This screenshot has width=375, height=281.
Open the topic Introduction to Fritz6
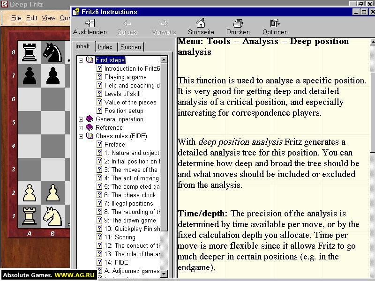(132, 68)
